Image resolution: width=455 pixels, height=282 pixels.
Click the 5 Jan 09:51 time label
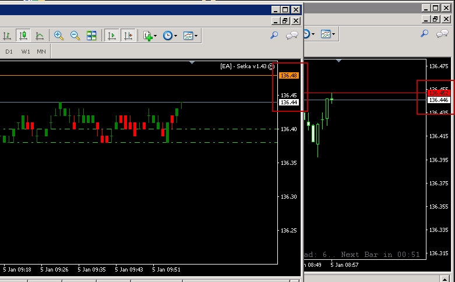[x=166, y=270]
